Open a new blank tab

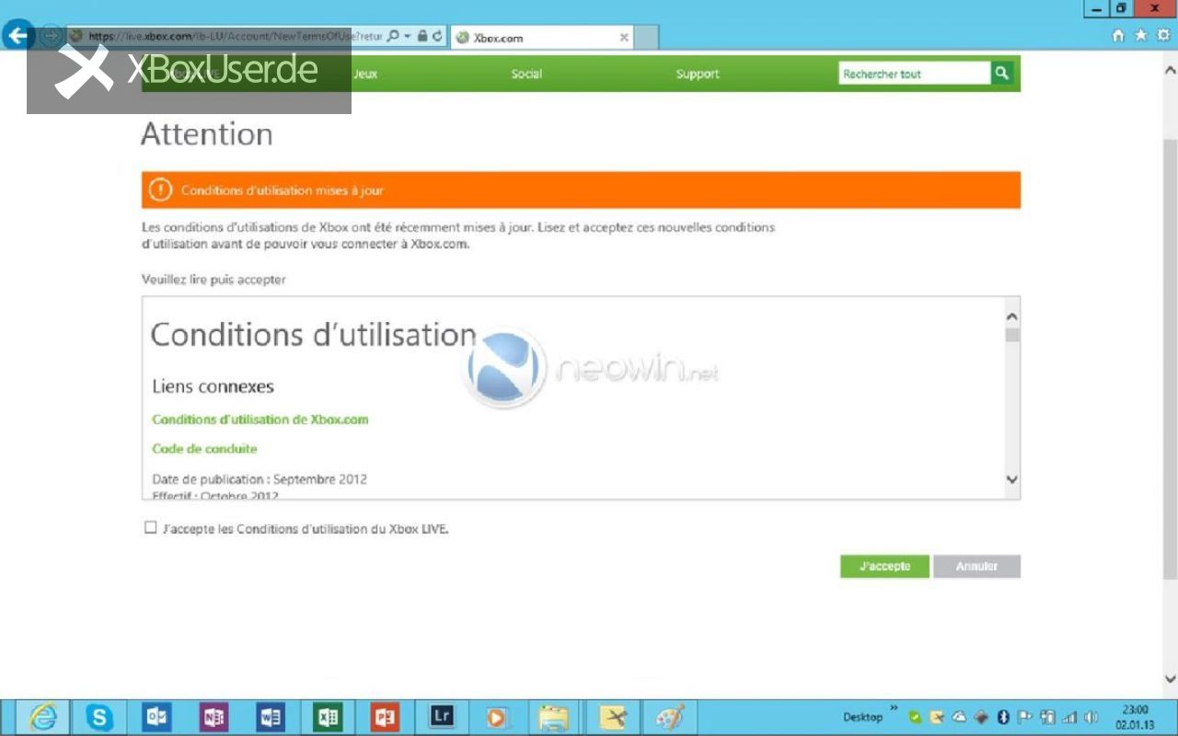click(646, 38)
